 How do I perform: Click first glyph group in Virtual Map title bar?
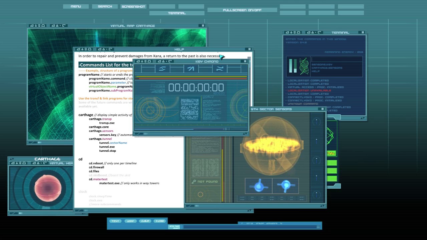click(38, 26)
